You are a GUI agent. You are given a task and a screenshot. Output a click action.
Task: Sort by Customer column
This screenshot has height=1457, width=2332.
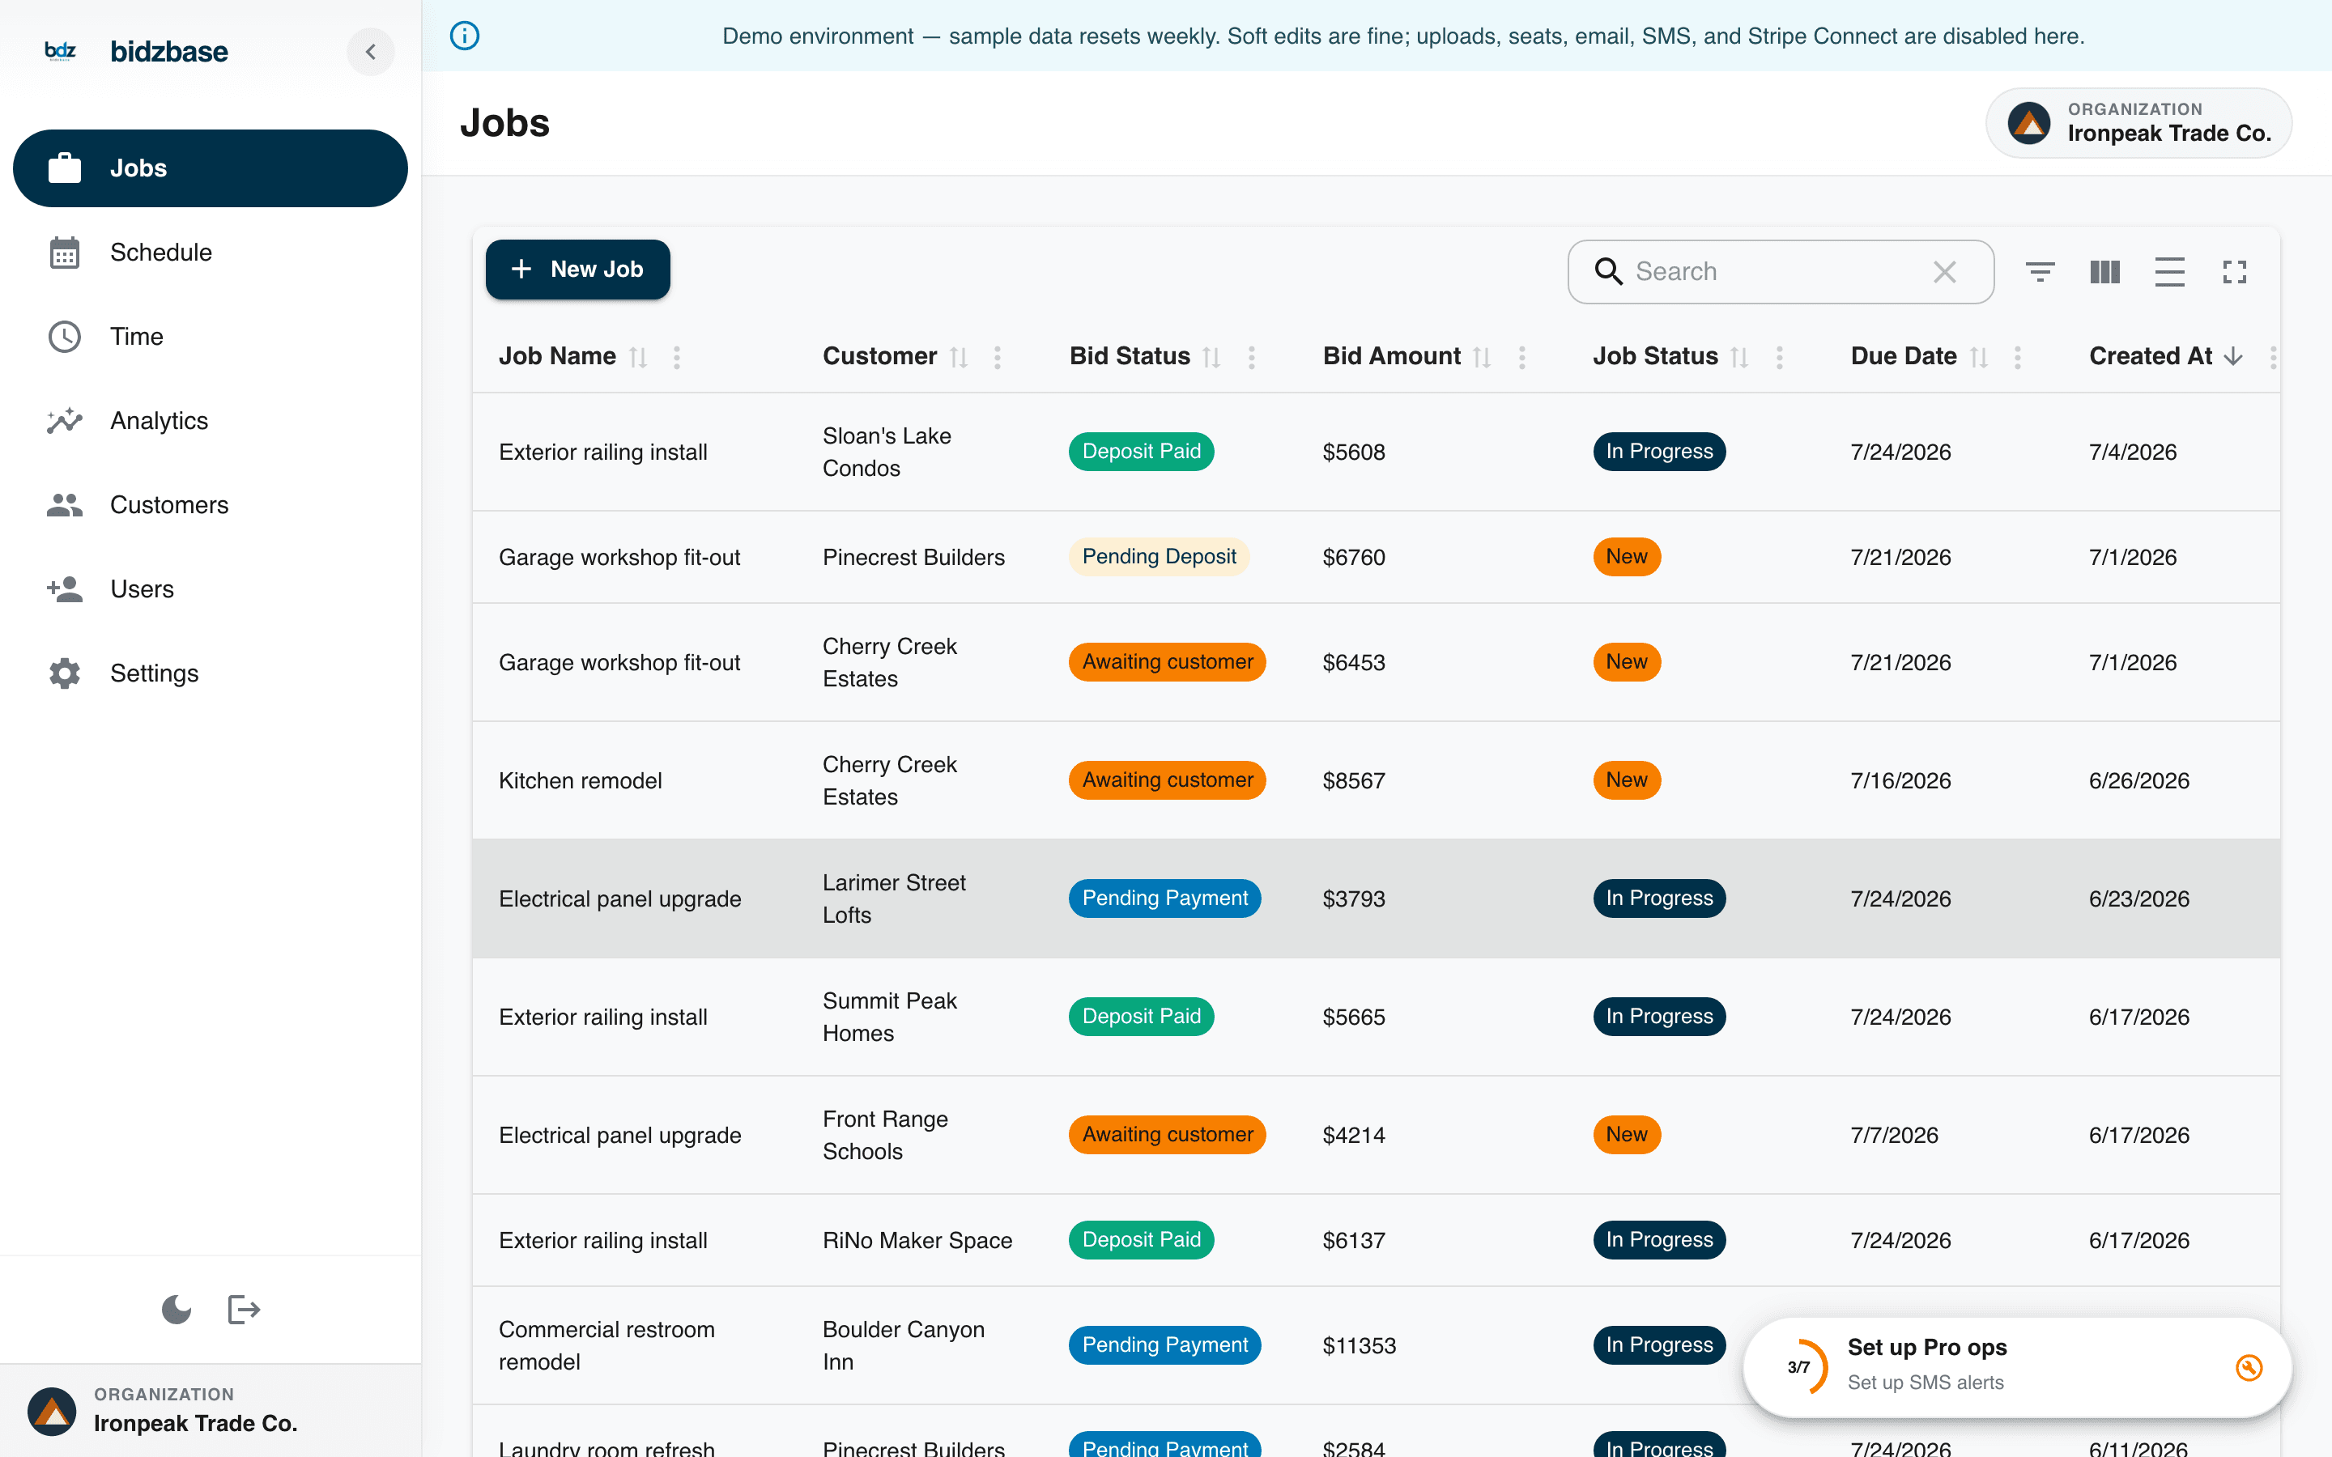[x=959, y=358]
